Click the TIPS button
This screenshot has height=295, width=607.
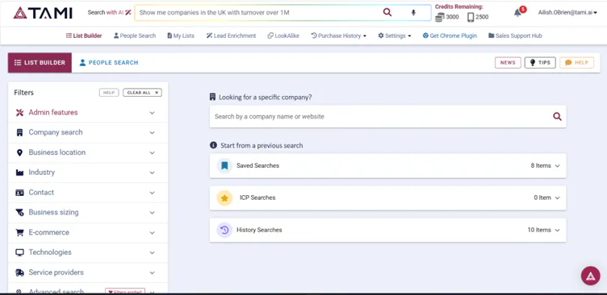coord(540,63)
